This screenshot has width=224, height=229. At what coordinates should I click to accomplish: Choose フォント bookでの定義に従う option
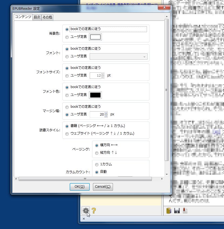(x=67, y=49)
